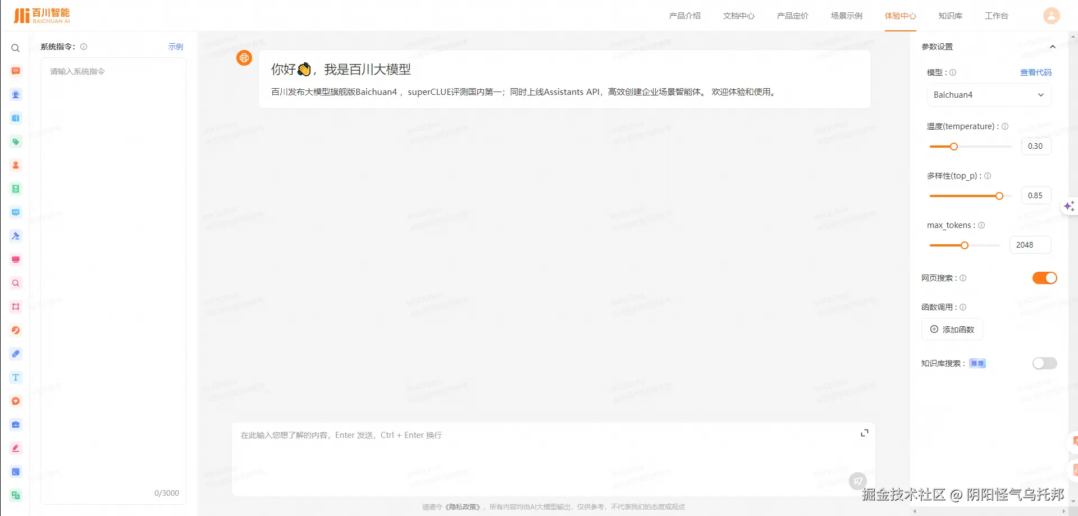Open the user avatar in the top right
The image size is (1078, 516).
click(x=1052, y=16)
